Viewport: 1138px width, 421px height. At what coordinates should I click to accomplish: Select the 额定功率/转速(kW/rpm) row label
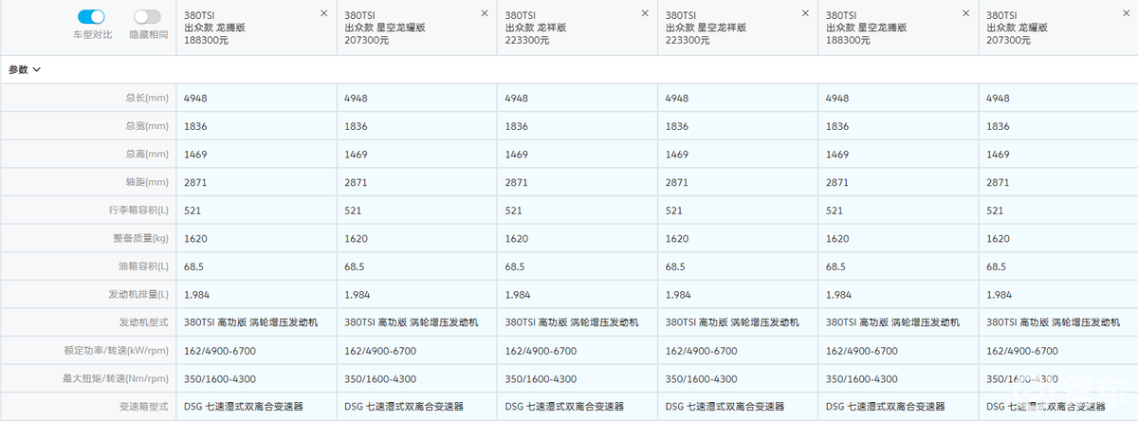coord(119,351)
